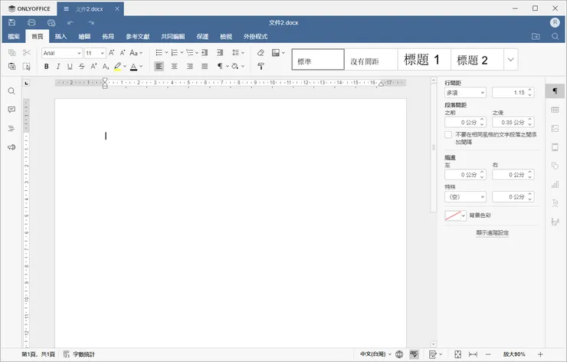Open the 檔案 file menu tab
Screen dimensions: 567x362
click(x=14, y=36)
